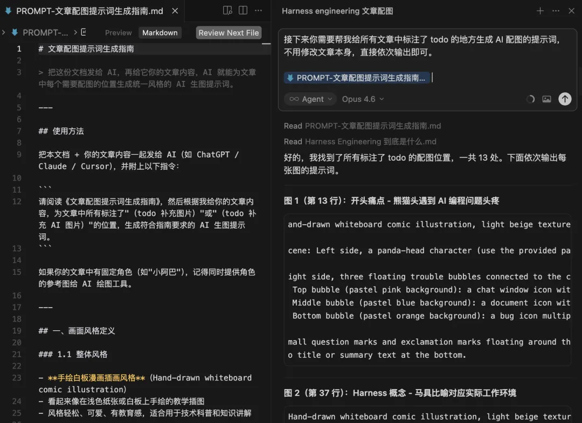Click the PROMPT-... breadcrumb item

click(x=45, y=33)
